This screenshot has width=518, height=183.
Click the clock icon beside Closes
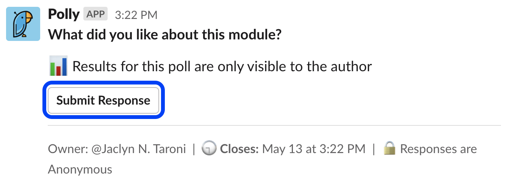click(208, 149)
